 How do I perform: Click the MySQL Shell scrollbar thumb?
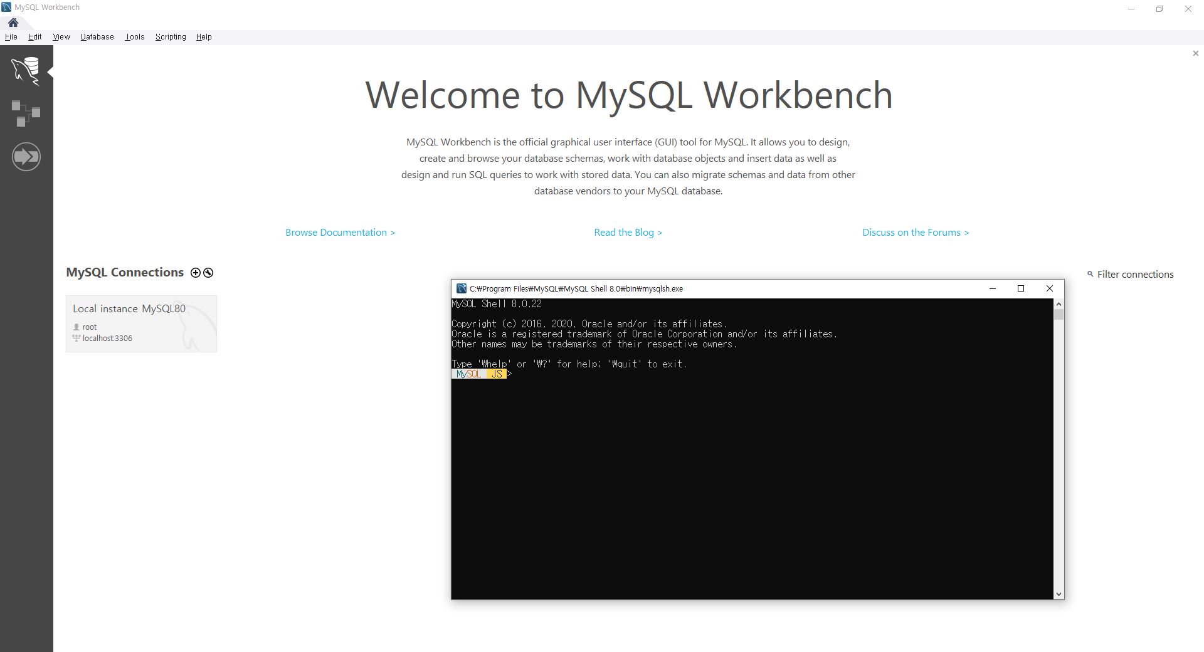(1059, 314)
